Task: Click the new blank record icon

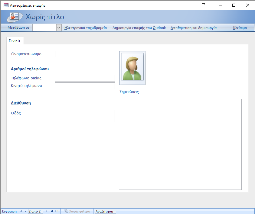Action: pyautogui.click(x=57, y=211)
